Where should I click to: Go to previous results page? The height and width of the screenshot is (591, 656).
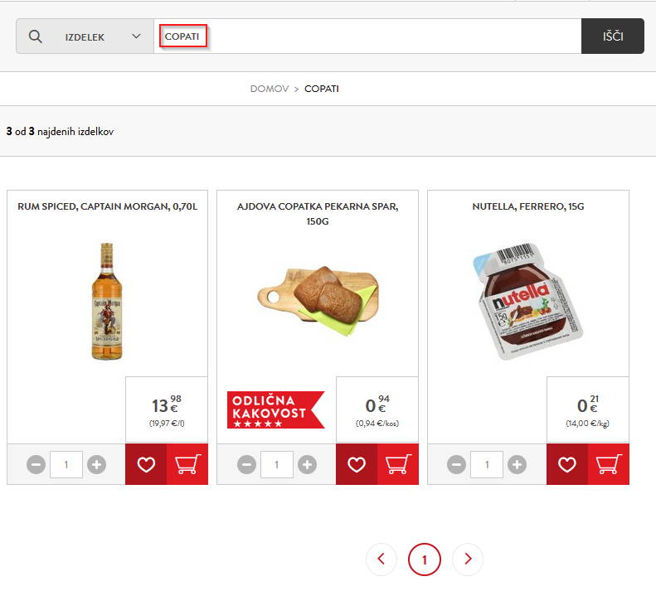point(381,560)
